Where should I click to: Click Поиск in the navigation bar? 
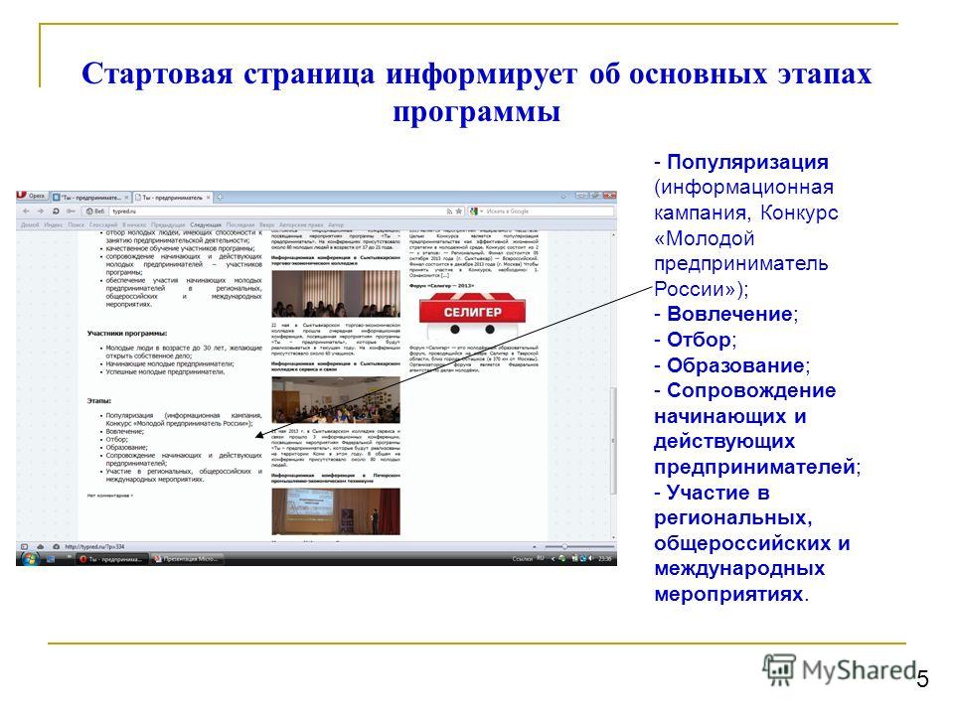pyautogui.click(x=77, y=225)
